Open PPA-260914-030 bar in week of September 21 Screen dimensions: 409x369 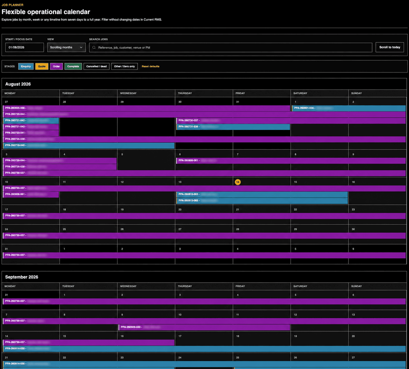click(204, 363)
